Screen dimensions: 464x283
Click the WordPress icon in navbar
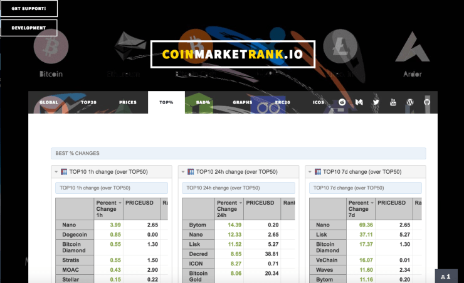[x=410, y=102]
